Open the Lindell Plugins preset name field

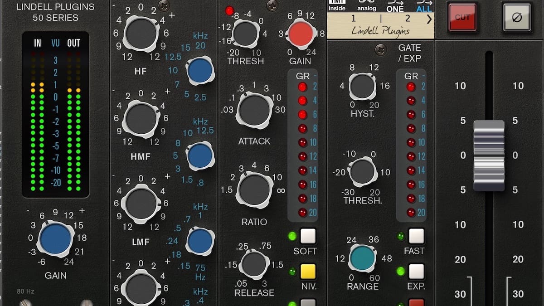click(x=380, y=29)
